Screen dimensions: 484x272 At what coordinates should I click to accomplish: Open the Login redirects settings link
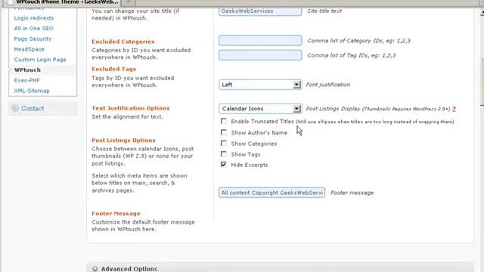[x=33, y=18]
